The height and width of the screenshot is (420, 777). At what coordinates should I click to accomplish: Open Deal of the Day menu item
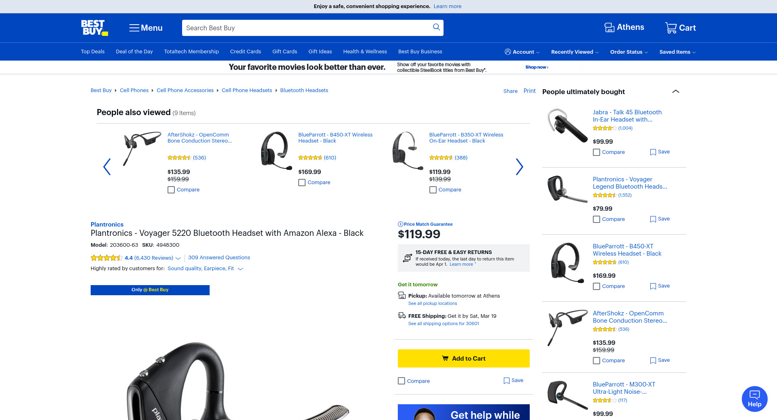point(134,52)
